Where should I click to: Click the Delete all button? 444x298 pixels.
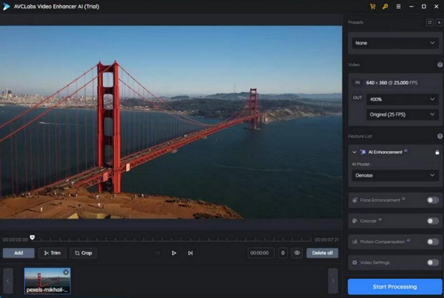(322, 253)
